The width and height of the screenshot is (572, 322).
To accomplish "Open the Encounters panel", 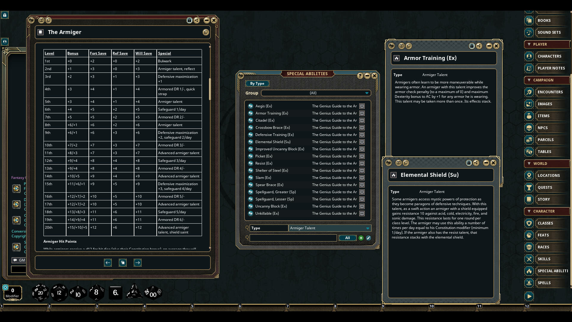I will [x=550, y=92].
